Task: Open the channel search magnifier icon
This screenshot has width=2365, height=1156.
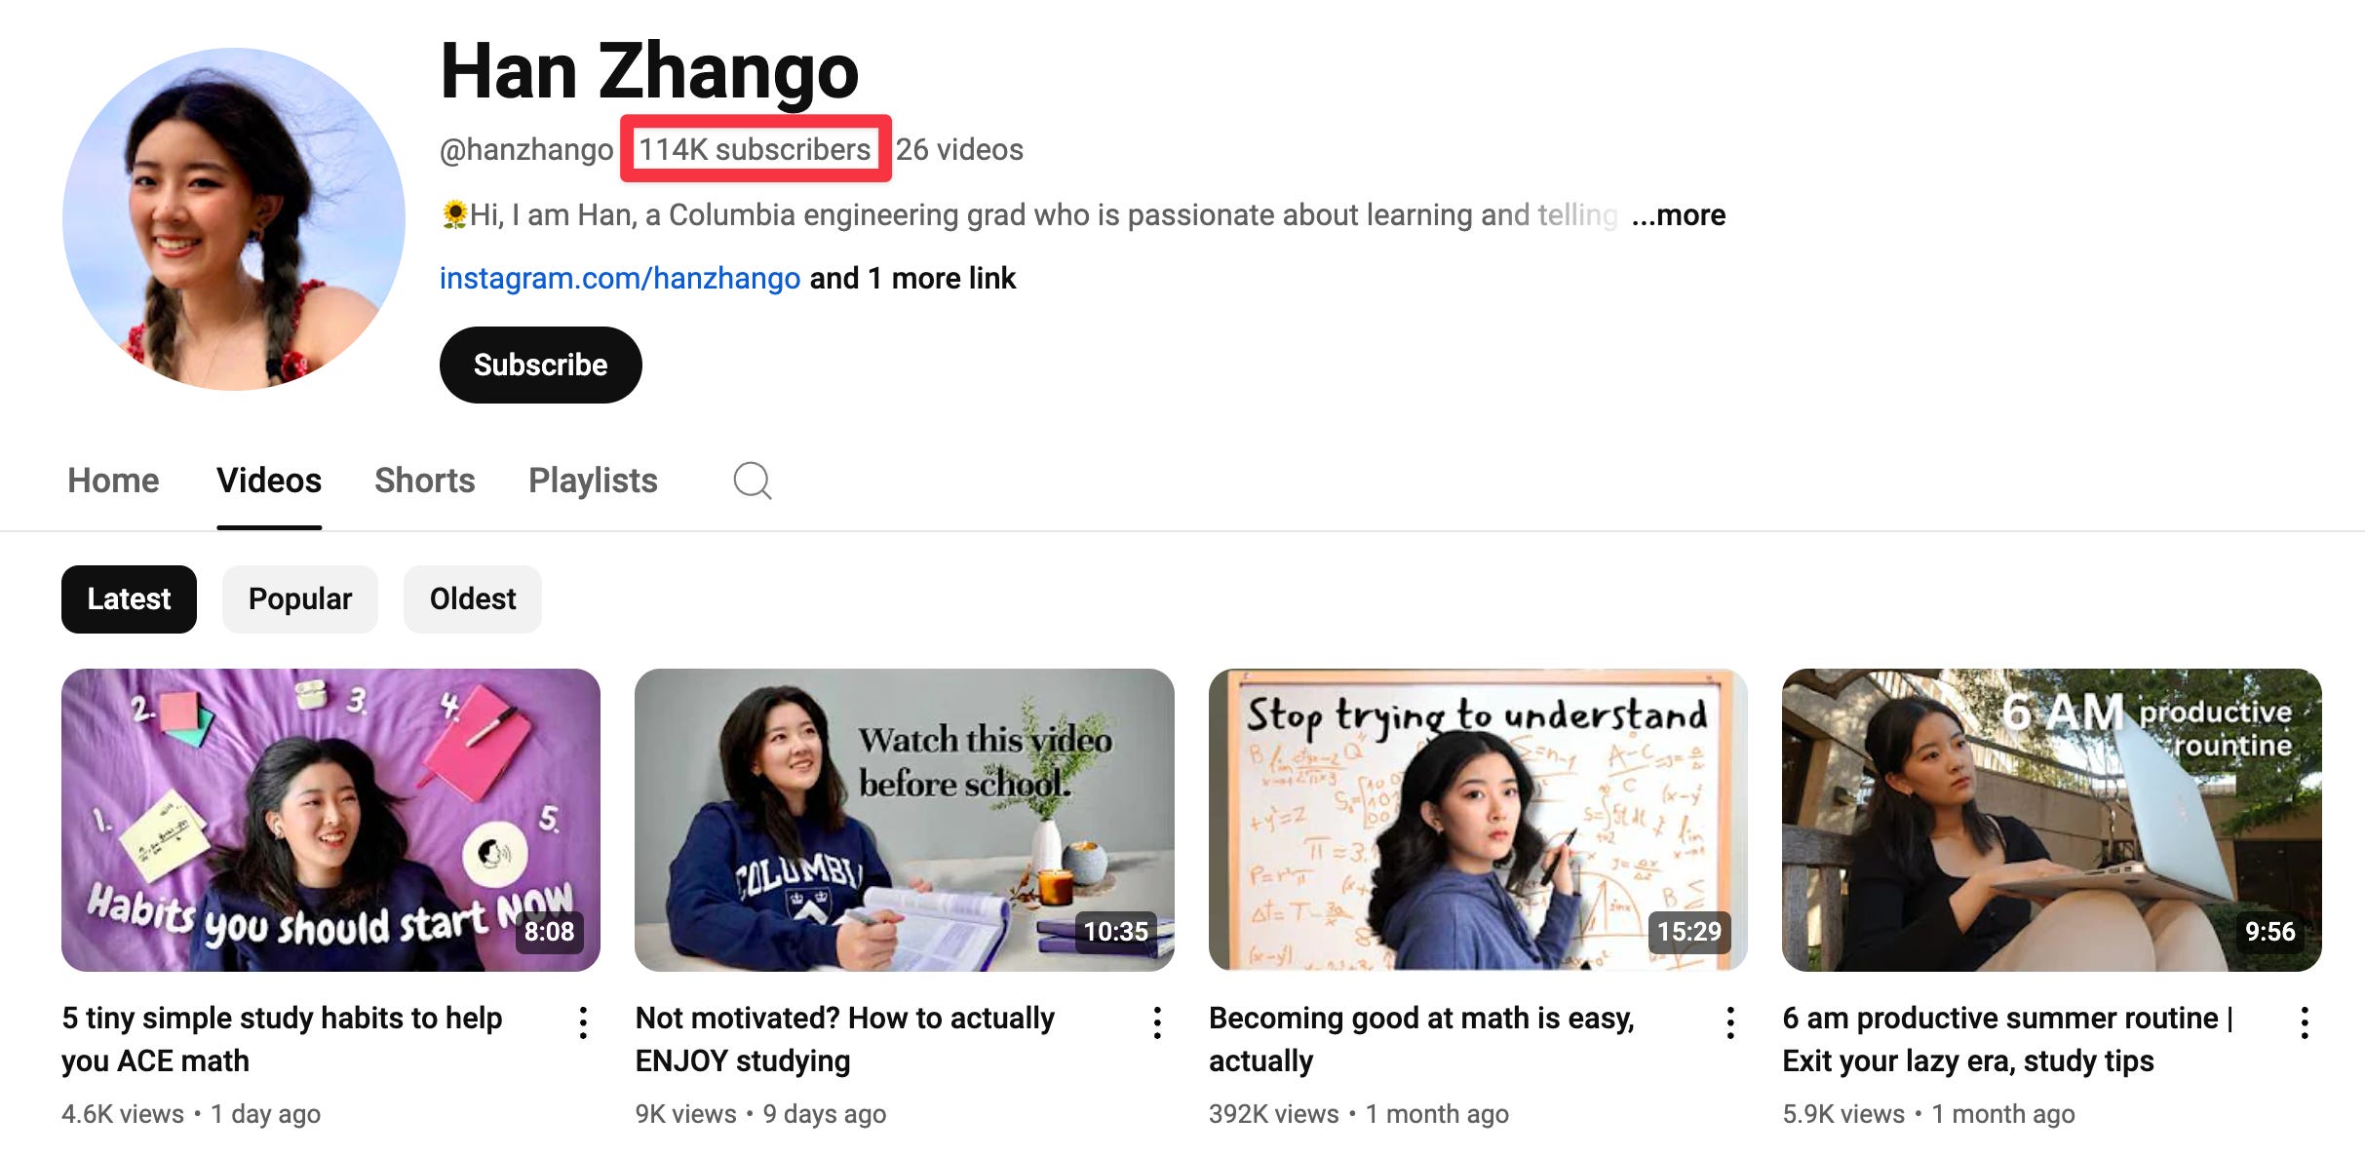Action: (x=752, y=481)
